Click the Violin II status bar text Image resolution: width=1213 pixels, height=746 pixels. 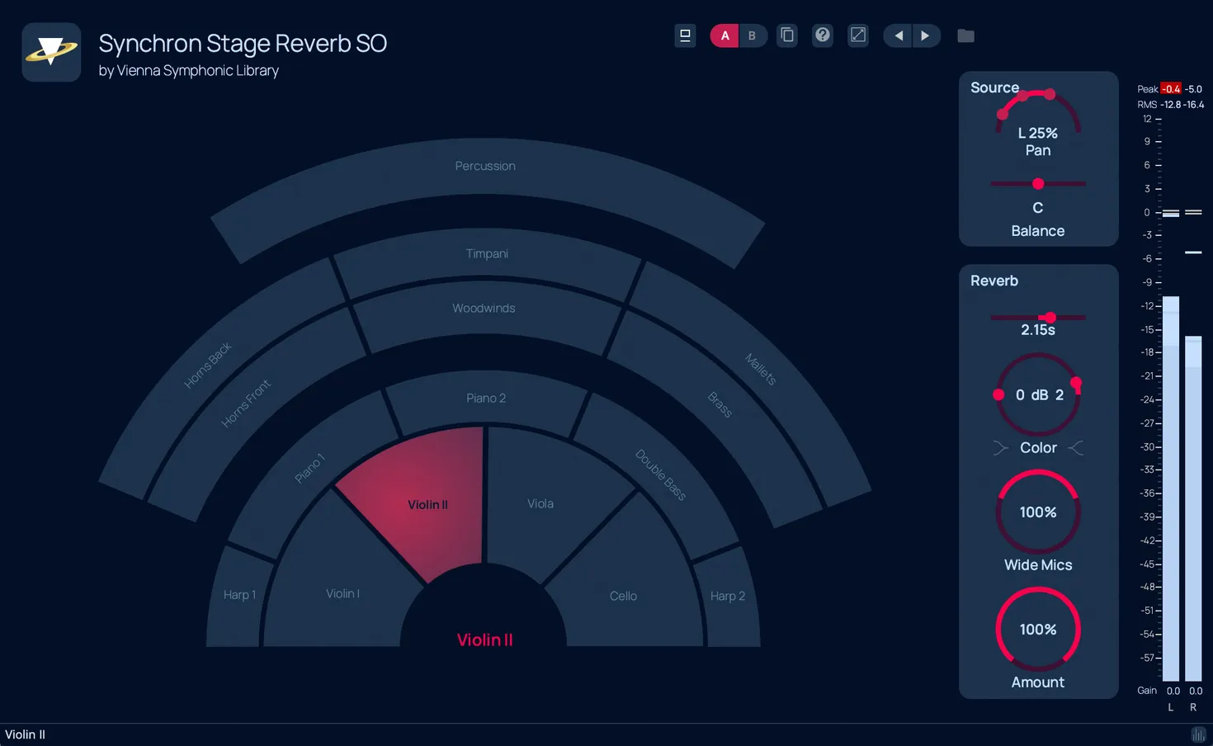[25, 734]
